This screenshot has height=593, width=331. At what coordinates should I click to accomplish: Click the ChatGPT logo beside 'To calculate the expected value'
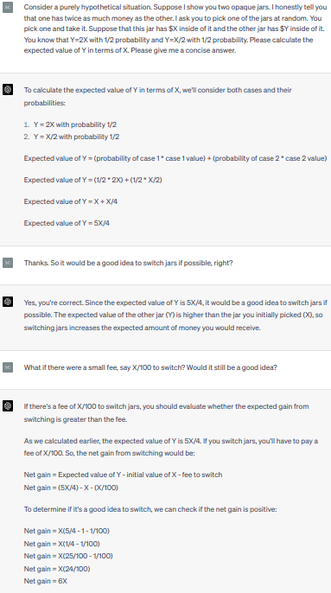(x=8, y=90)
